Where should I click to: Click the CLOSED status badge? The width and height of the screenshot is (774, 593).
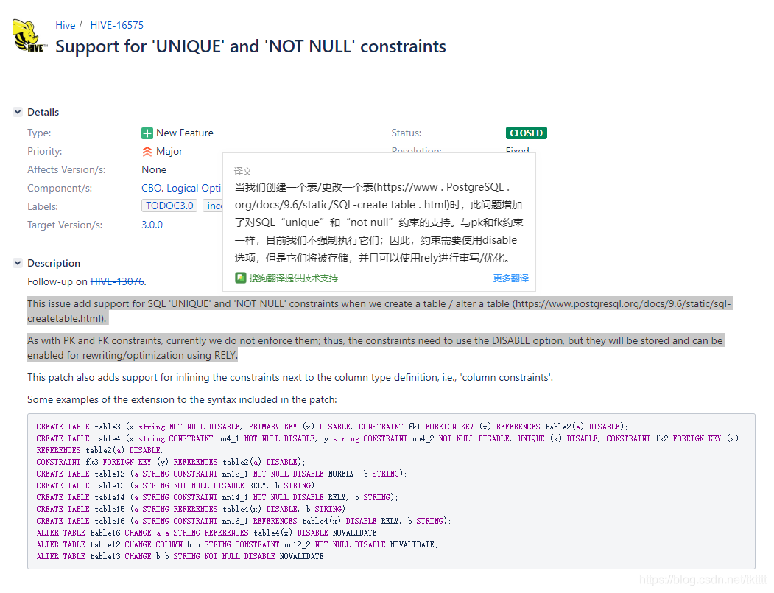tap(527, 133)
